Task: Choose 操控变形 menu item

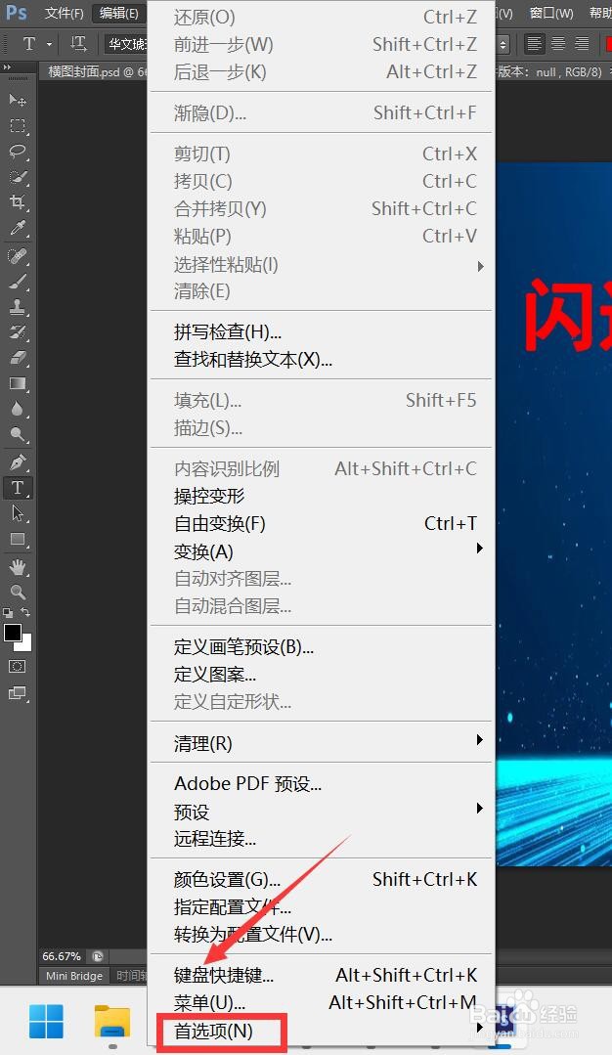Action: (x=322, y=496)
